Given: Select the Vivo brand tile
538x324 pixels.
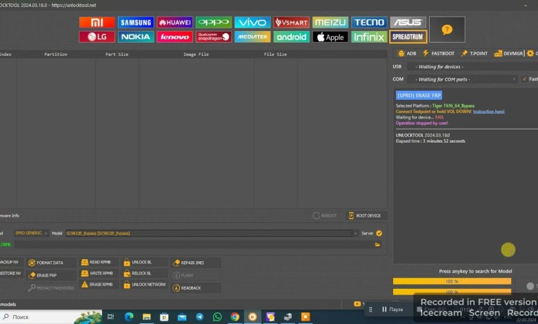Looking at the screenshot, I should [x=252, y=22].
